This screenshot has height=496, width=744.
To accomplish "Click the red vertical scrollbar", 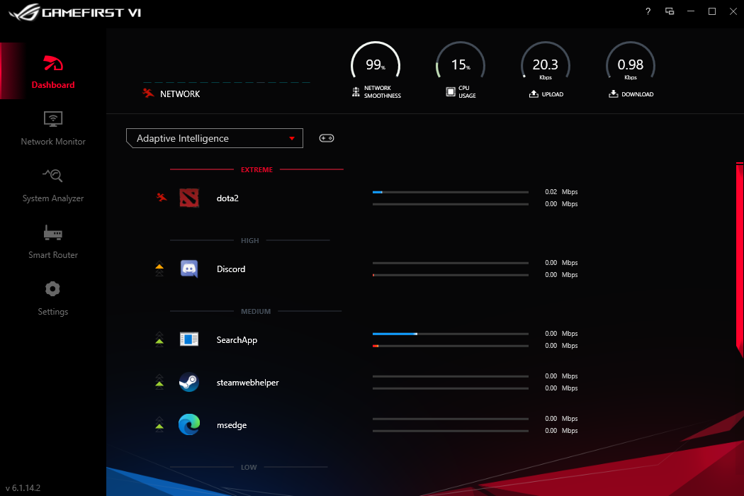I will 740,260.
